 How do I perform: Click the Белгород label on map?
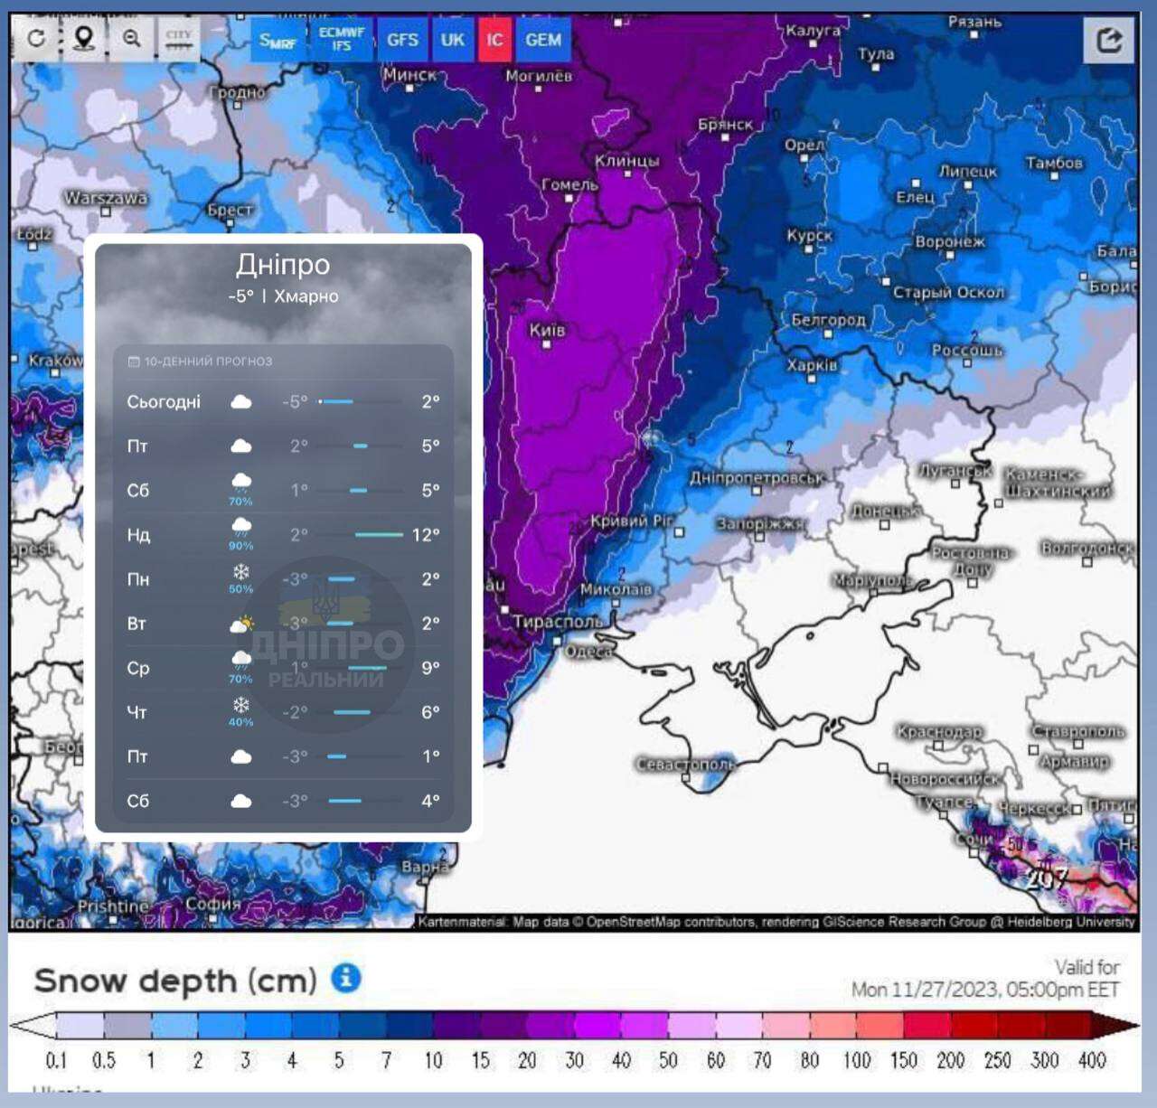pyautogui.click(x=828, y=320)
